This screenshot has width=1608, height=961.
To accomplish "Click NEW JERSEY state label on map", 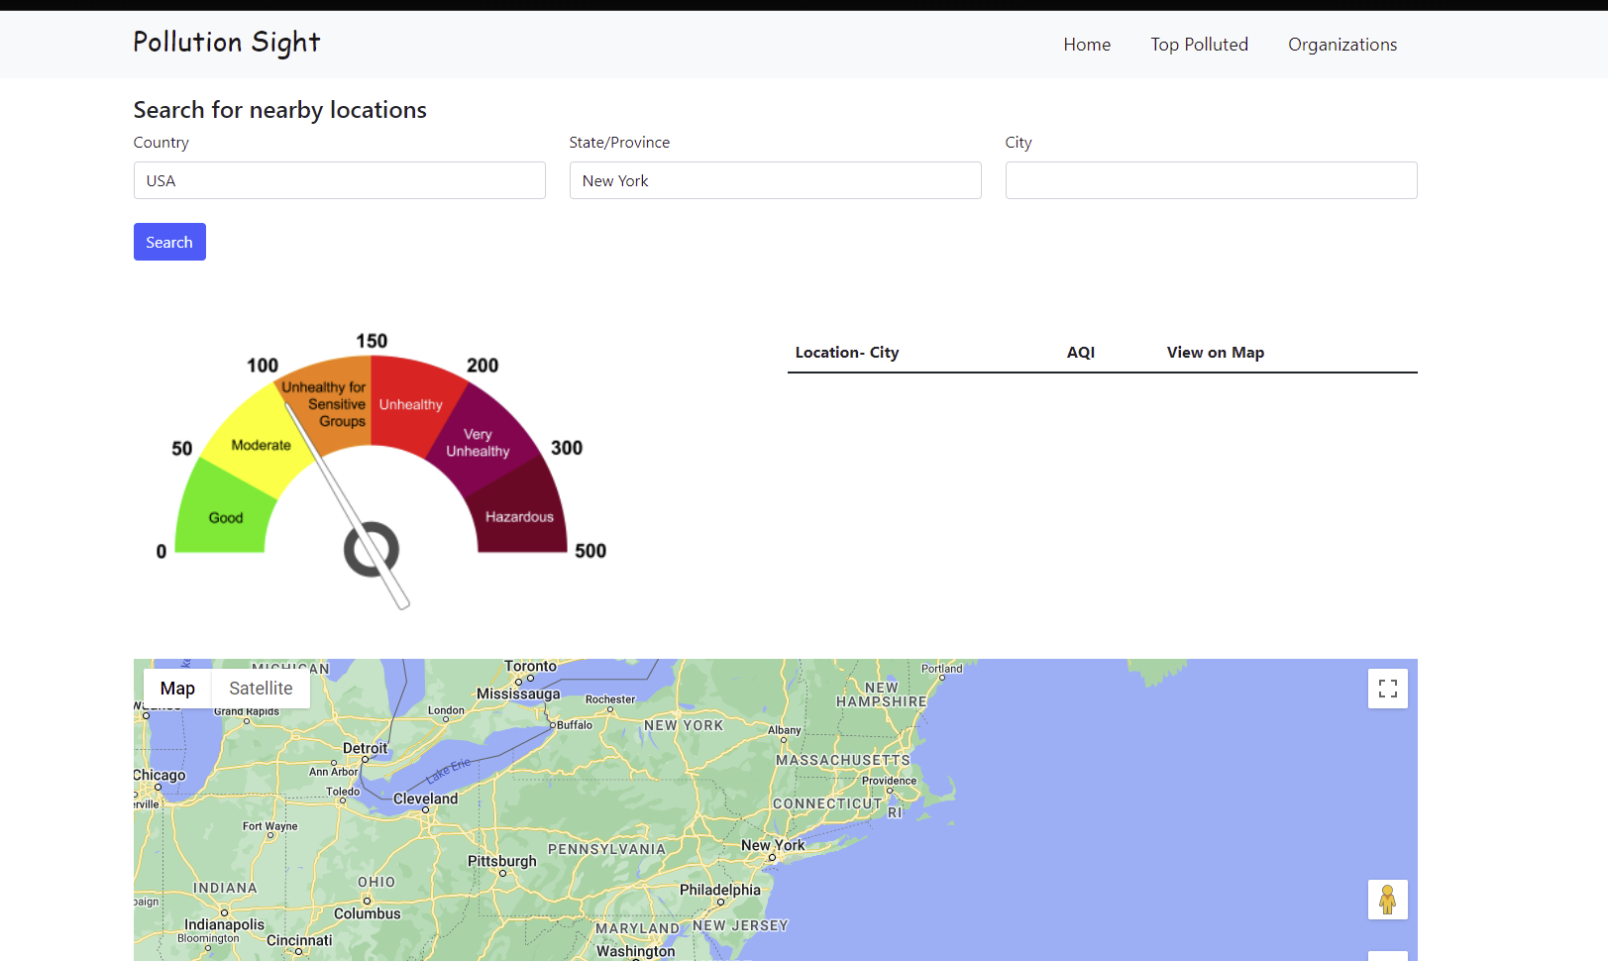I will tap(740, 925).
